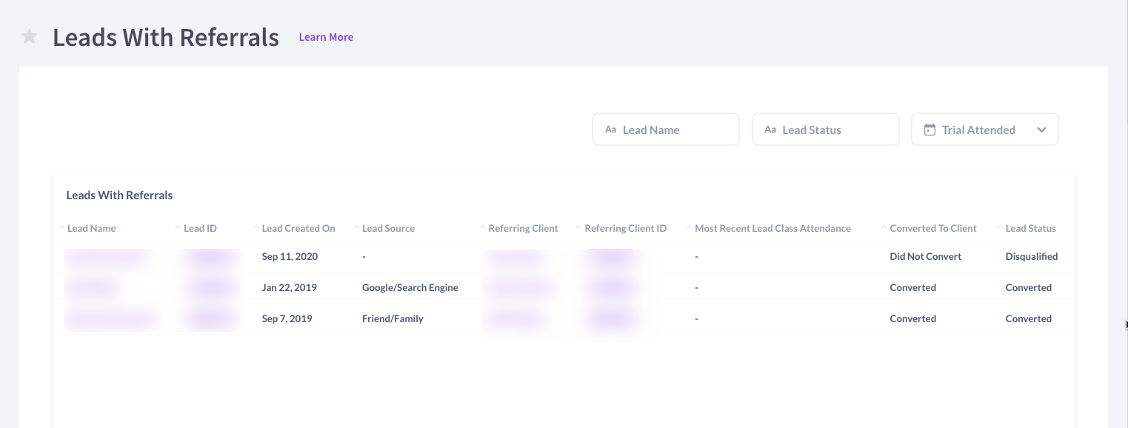This screenshot has width=1128, height=428.
Task: Click the Disqualified status cell
Action: click(x=1031, y=256)
